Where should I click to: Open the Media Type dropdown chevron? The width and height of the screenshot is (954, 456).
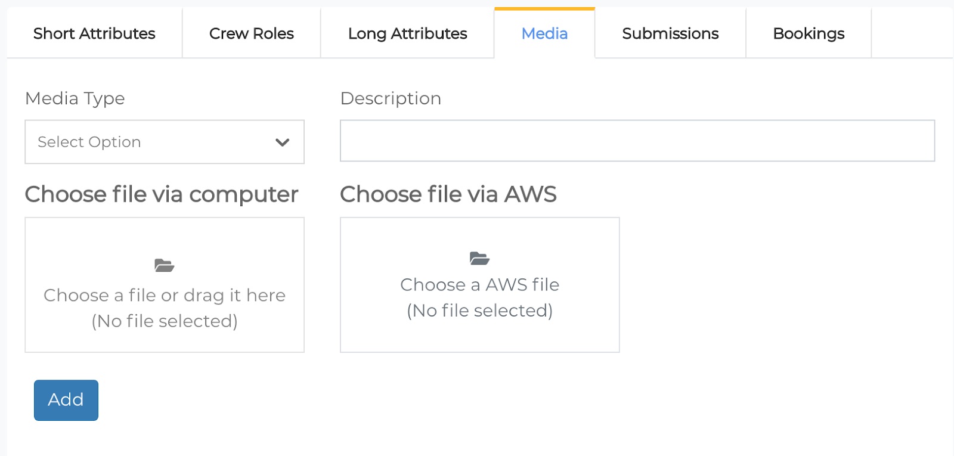coord(282,142)
